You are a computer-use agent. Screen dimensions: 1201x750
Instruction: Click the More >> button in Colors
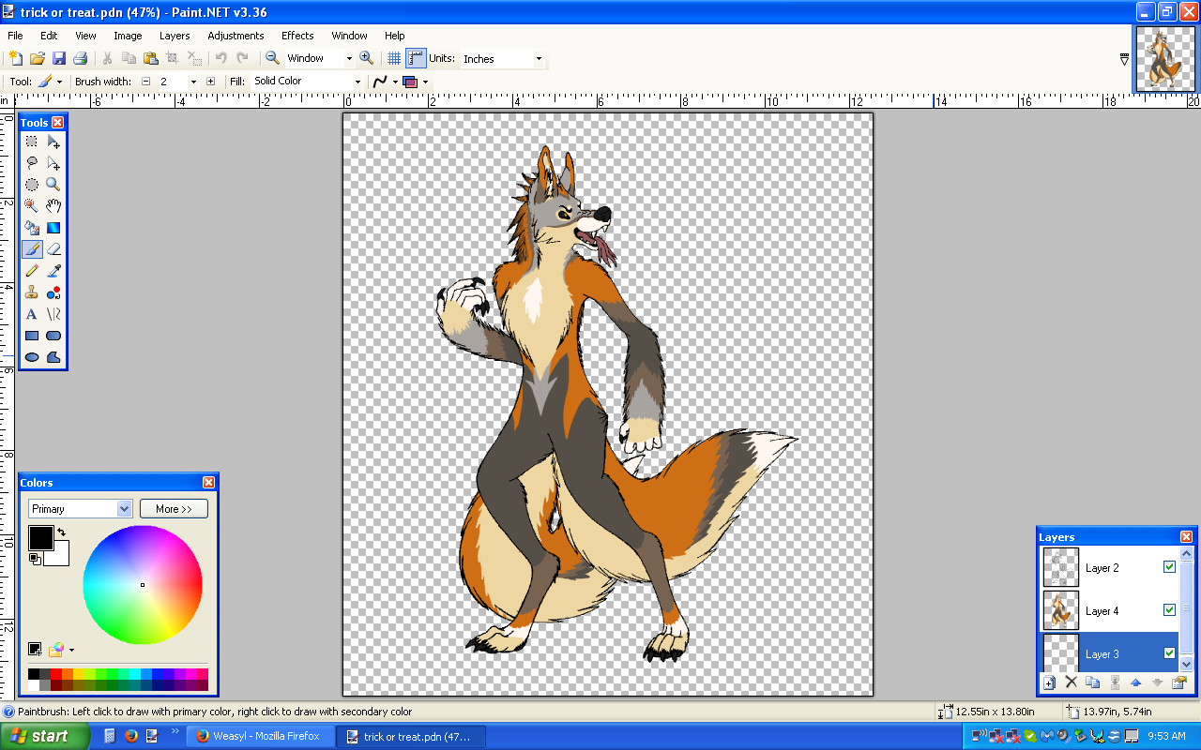click(174, 509)
